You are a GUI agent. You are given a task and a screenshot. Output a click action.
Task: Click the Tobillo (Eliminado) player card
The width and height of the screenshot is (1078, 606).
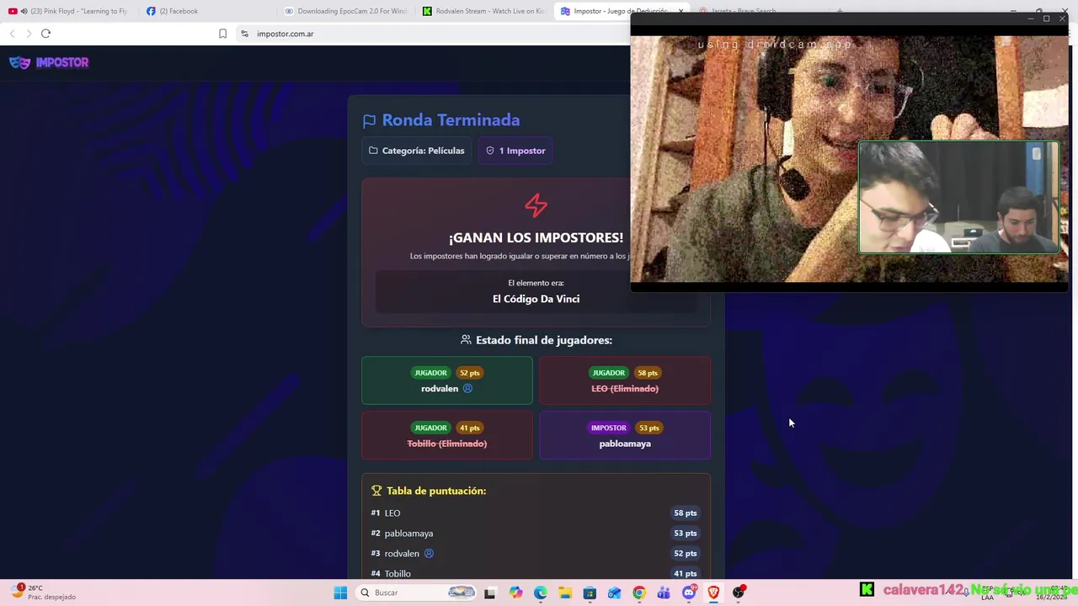[447, 435]
